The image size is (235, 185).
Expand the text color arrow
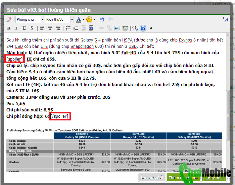point(84,19)
